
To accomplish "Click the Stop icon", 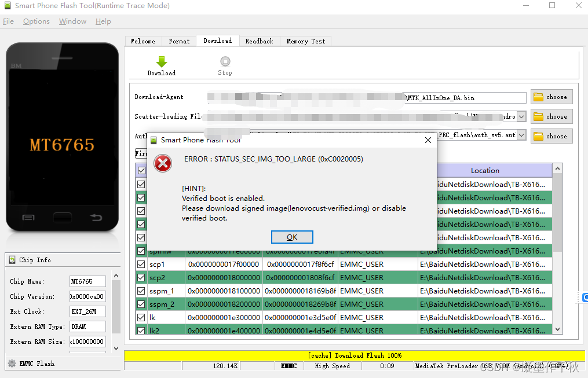I will (225, 61).
